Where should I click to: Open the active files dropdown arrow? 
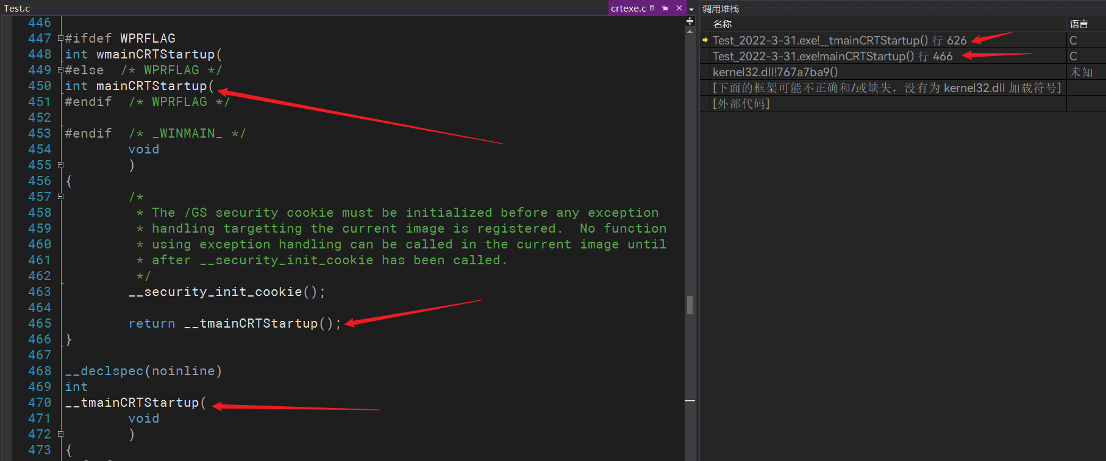click(691, 9)
